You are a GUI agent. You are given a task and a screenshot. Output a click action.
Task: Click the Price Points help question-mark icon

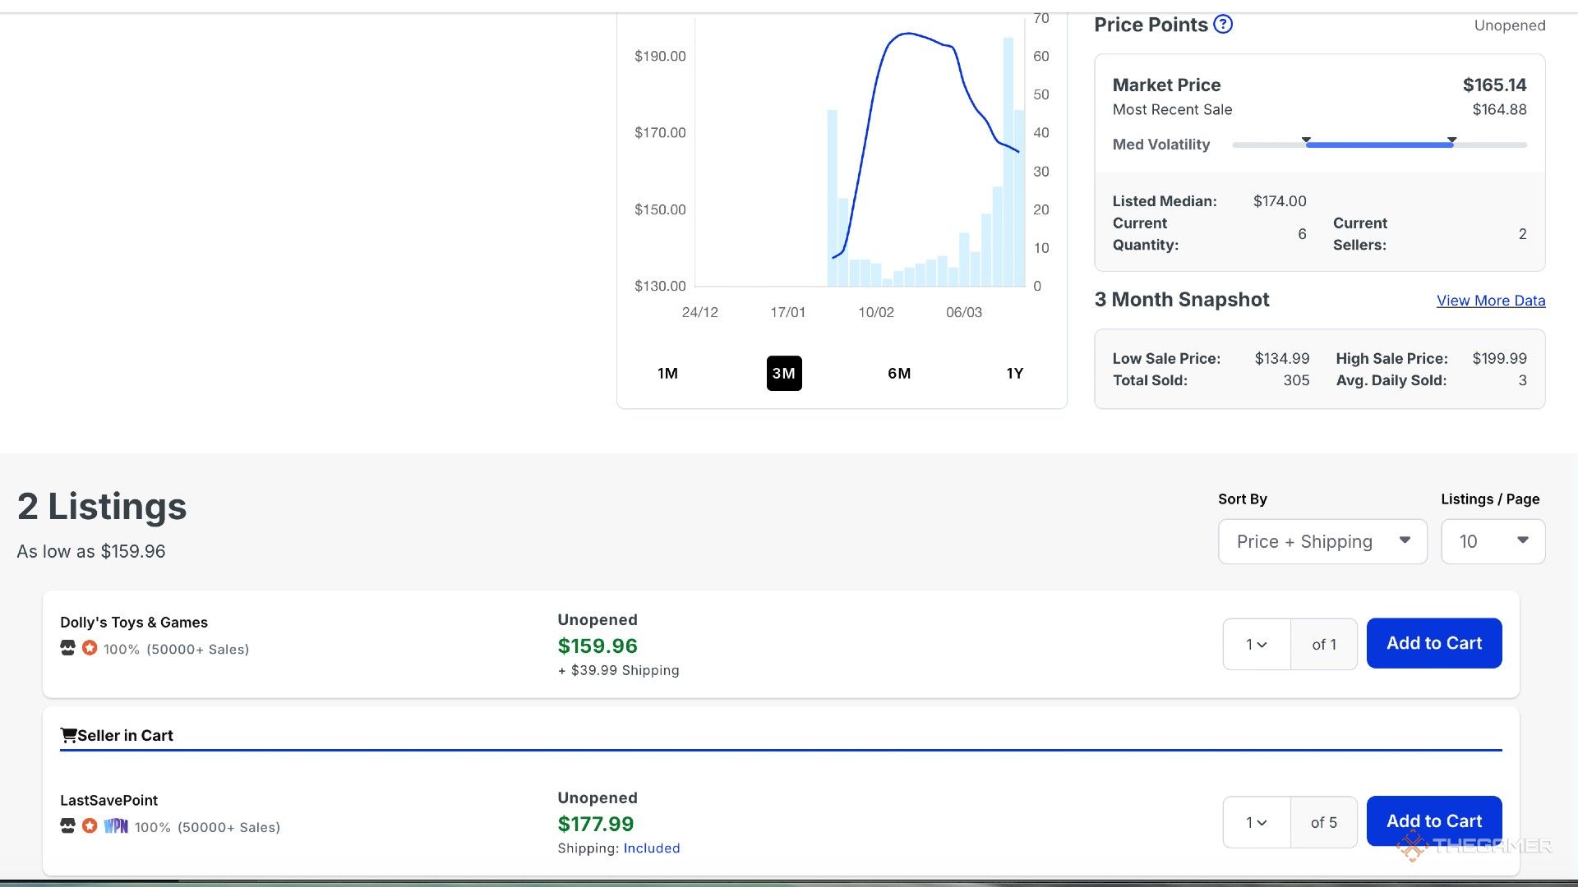(1223, 24)
